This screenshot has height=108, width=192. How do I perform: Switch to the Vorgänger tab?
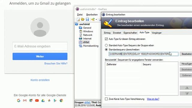(x=157, y=33)
